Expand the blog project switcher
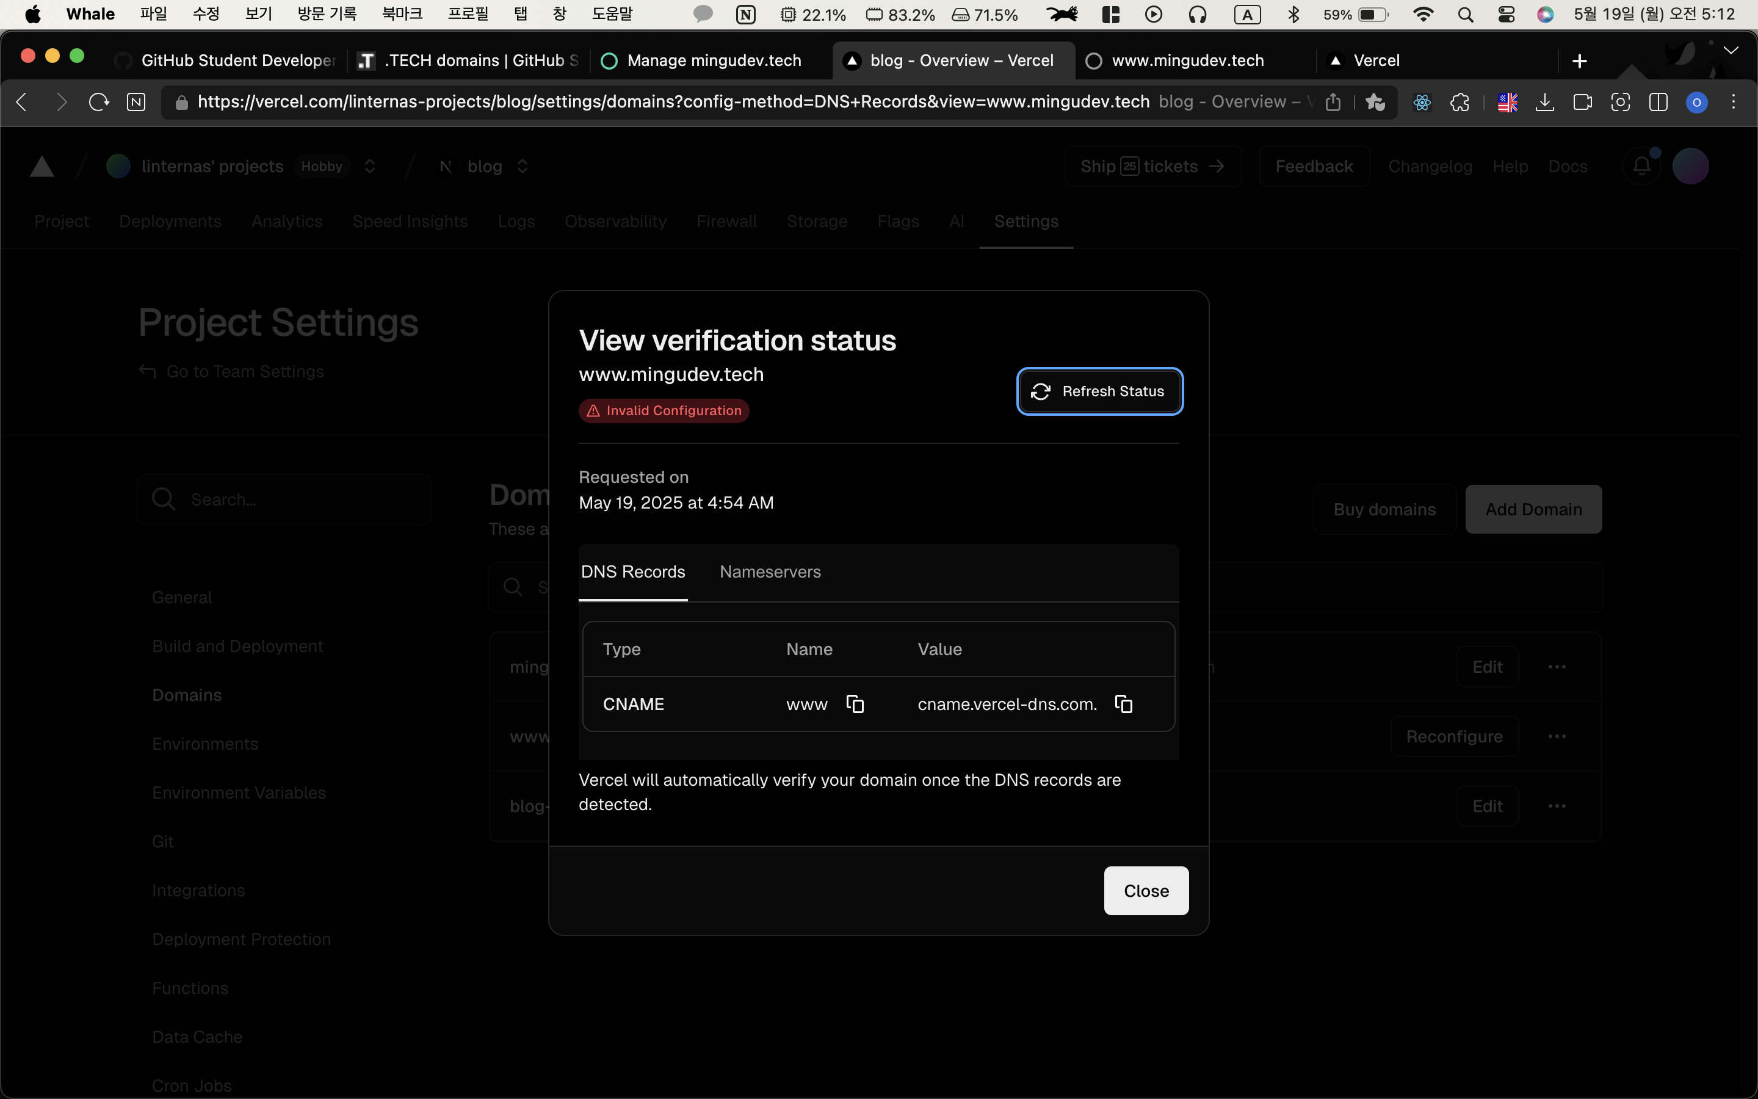The image size is (1758, 1099). pos(523,167)
